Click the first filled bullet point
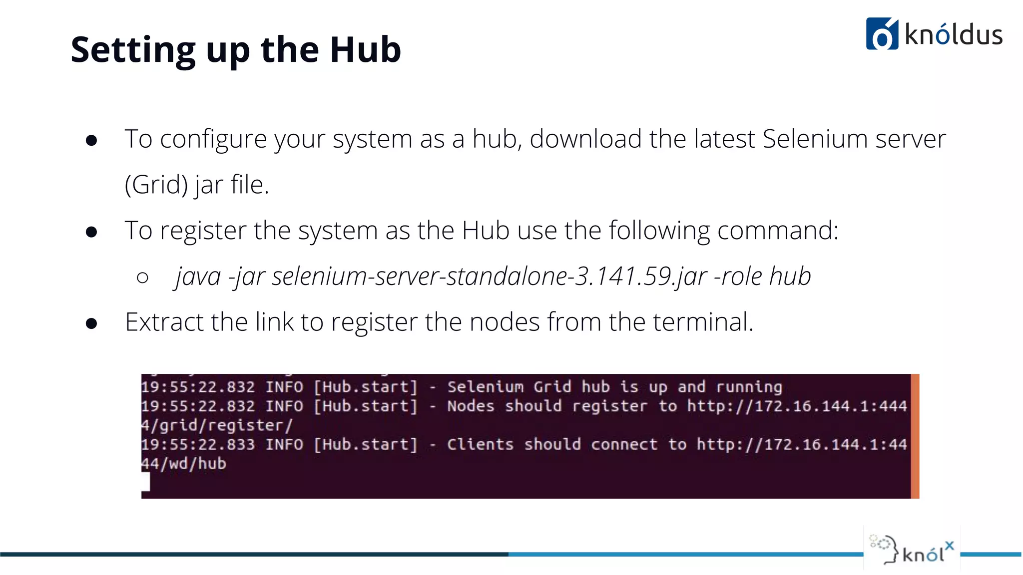 91,140
